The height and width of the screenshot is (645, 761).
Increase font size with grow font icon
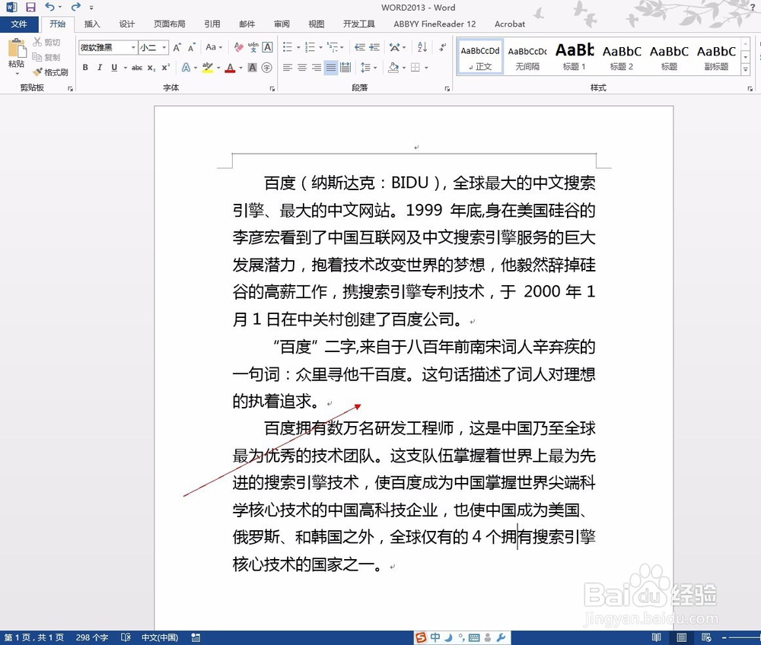177,47
